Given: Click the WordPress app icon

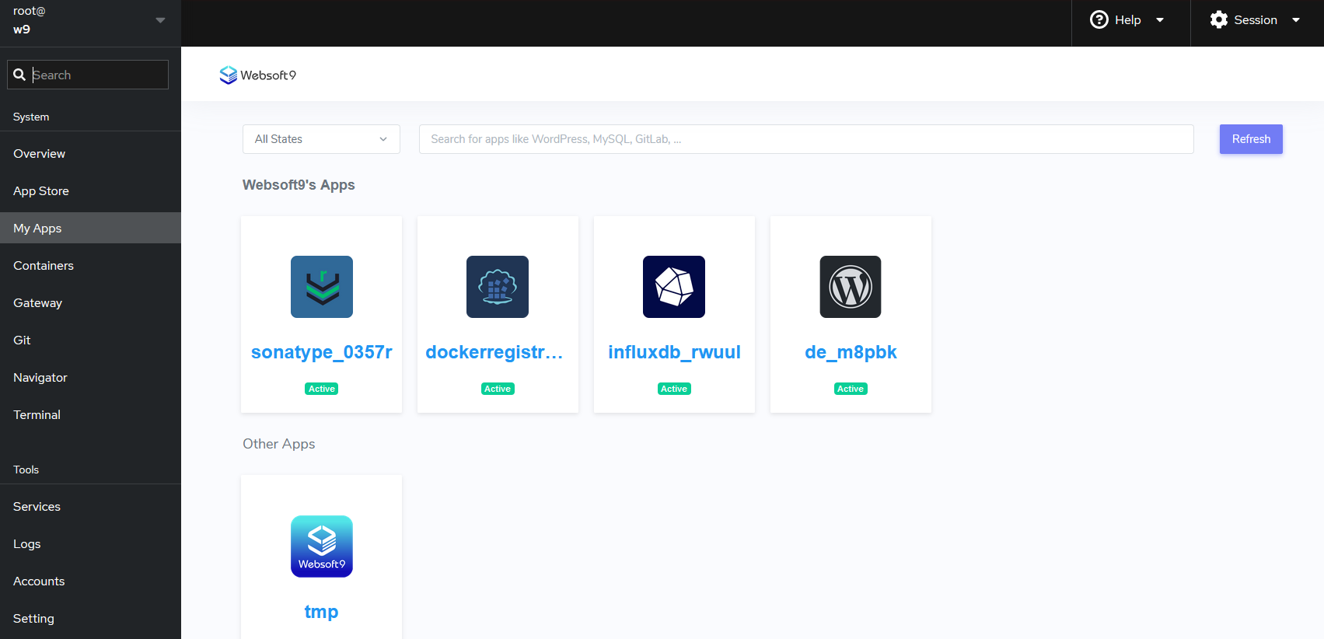Looking at the screenshot, I should 851,287.
